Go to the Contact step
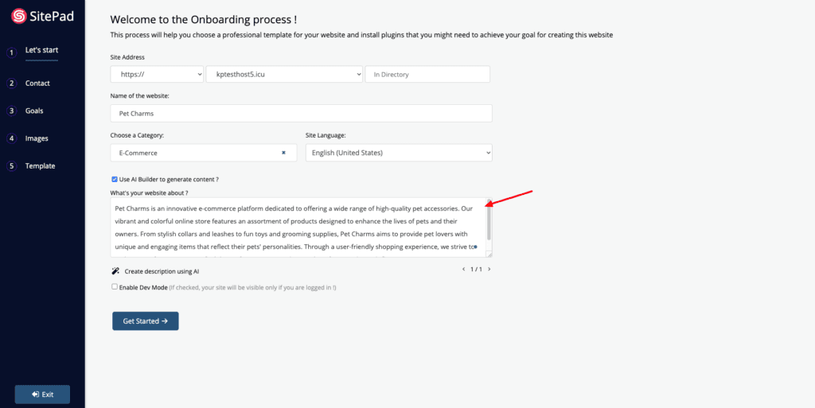 click(x=37, y=83)
